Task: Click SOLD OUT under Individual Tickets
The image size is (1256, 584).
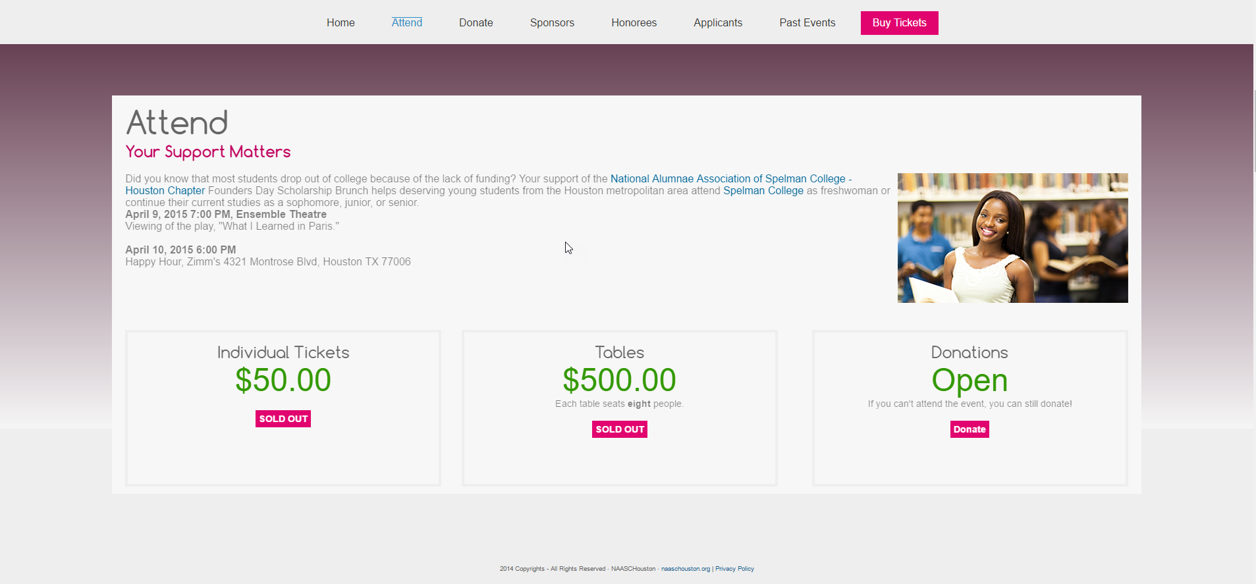Action: click(283, 419)
